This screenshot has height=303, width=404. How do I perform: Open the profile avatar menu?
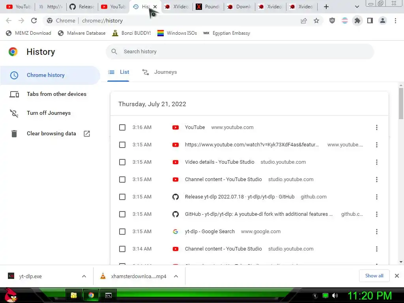point(383,21)
